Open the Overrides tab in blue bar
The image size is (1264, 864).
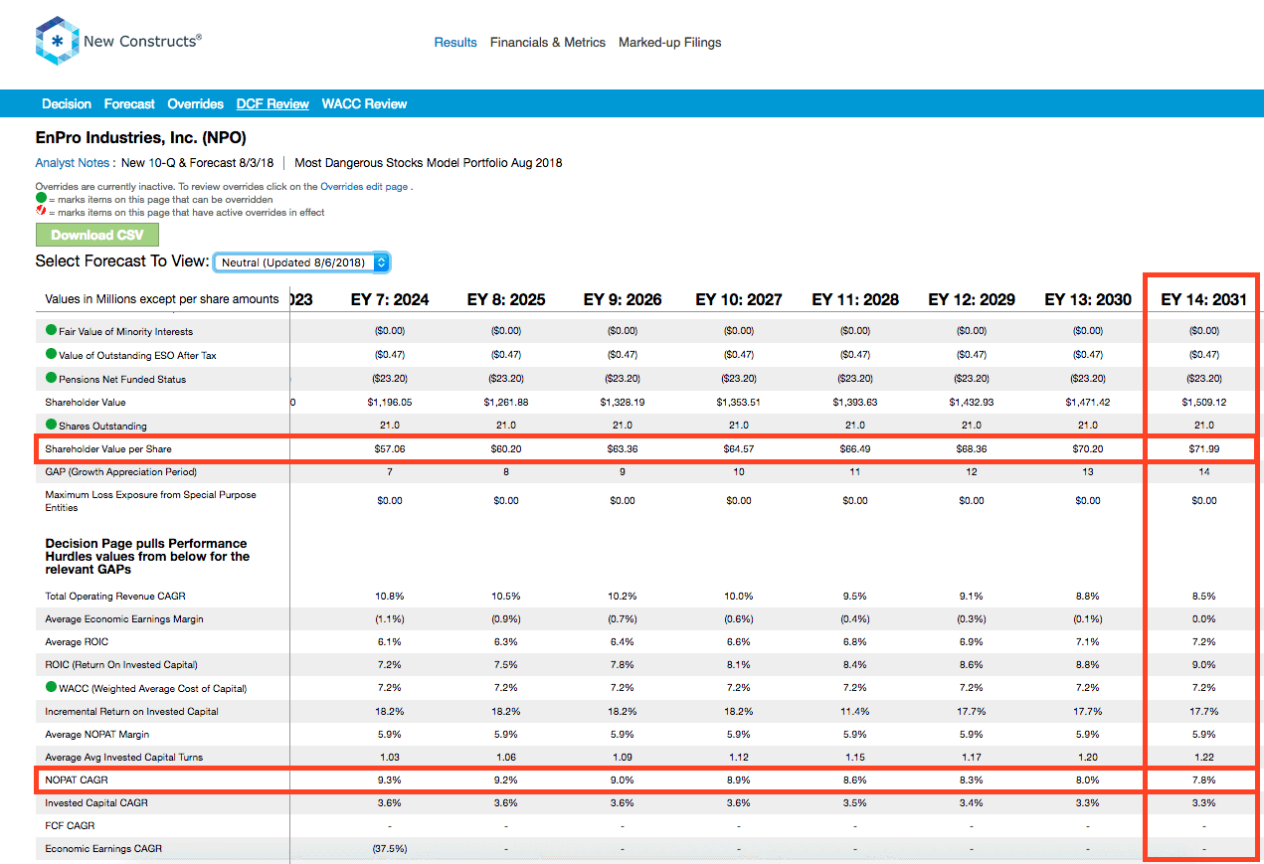(x=196, y=103)
